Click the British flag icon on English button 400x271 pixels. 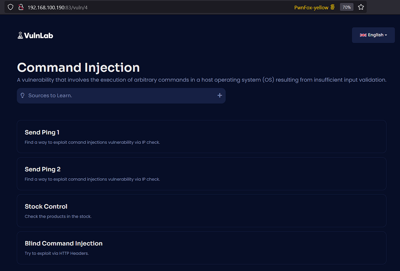point(363,35)
